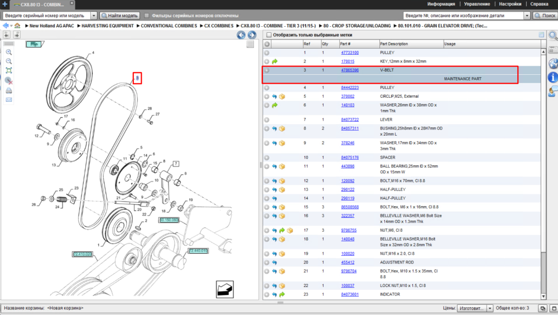Select the LEVER row circle marker
Viewport: 558px width, 315px height.
267,120
